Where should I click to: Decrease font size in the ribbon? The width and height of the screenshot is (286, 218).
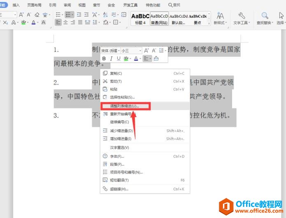point(29,14)
